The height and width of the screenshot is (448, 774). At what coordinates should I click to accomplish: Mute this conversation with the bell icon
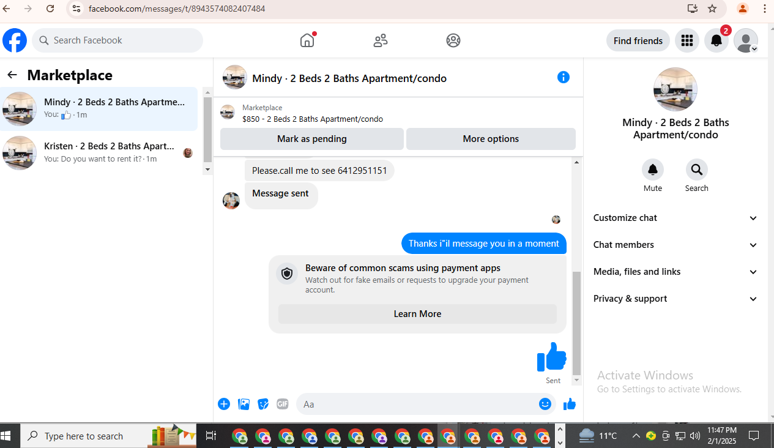(653, 170)
